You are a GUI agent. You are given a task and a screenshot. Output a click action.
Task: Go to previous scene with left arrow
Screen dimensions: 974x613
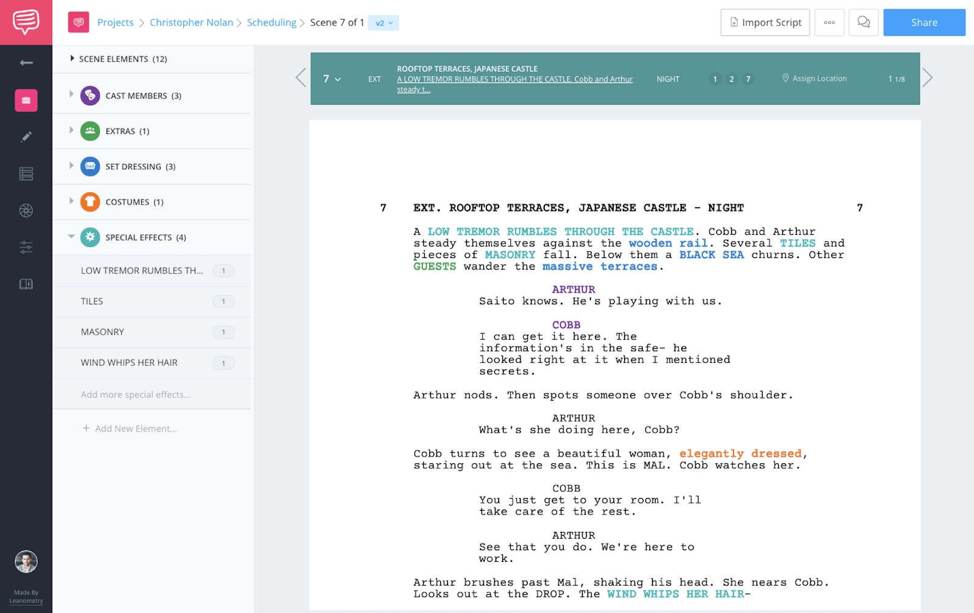point(301,77)
